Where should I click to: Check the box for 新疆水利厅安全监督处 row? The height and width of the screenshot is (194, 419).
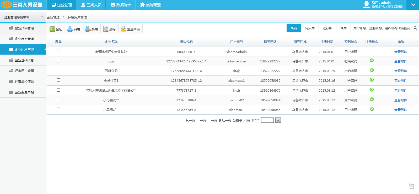58,51
